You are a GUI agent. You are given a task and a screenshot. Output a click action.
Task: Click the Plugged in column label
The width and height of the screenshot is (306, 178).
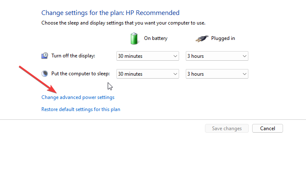click(223, 38)
